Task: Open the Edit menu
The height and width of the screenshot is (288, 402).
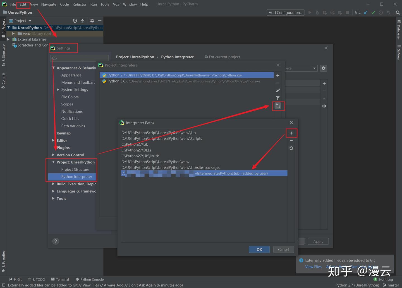Action: tap(23, 4)
